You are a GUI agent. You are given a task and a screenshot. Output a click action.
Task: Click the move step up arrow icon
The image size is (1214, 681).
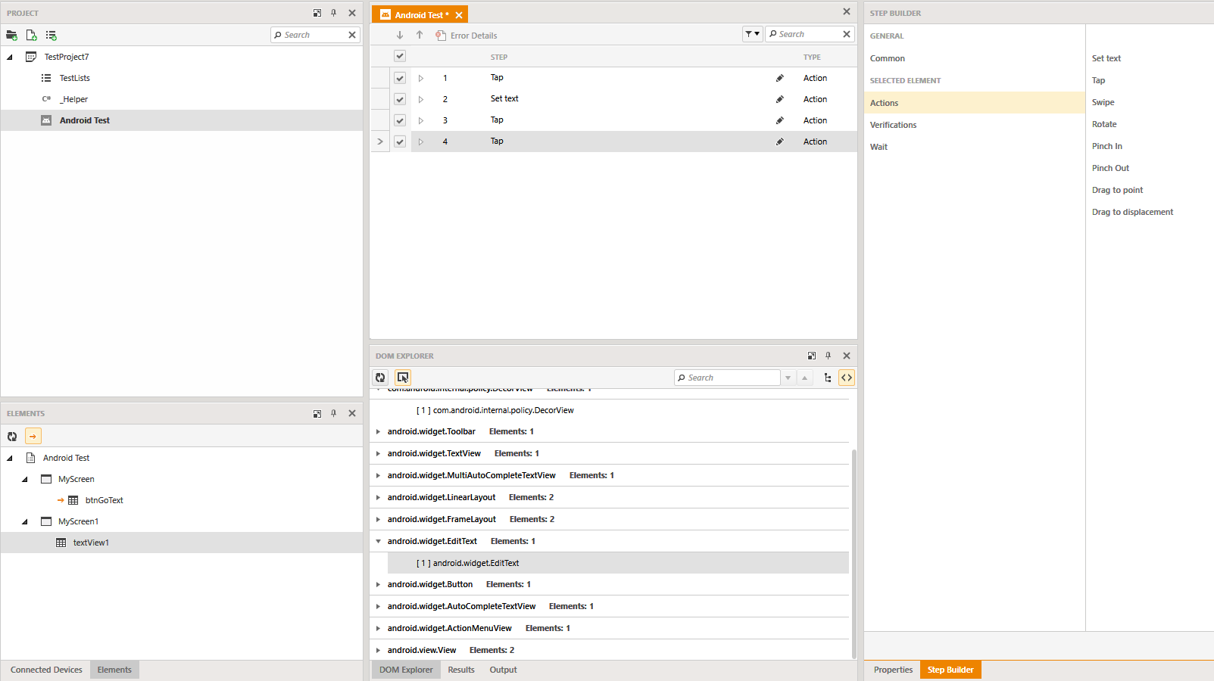(x=420, y=36)
